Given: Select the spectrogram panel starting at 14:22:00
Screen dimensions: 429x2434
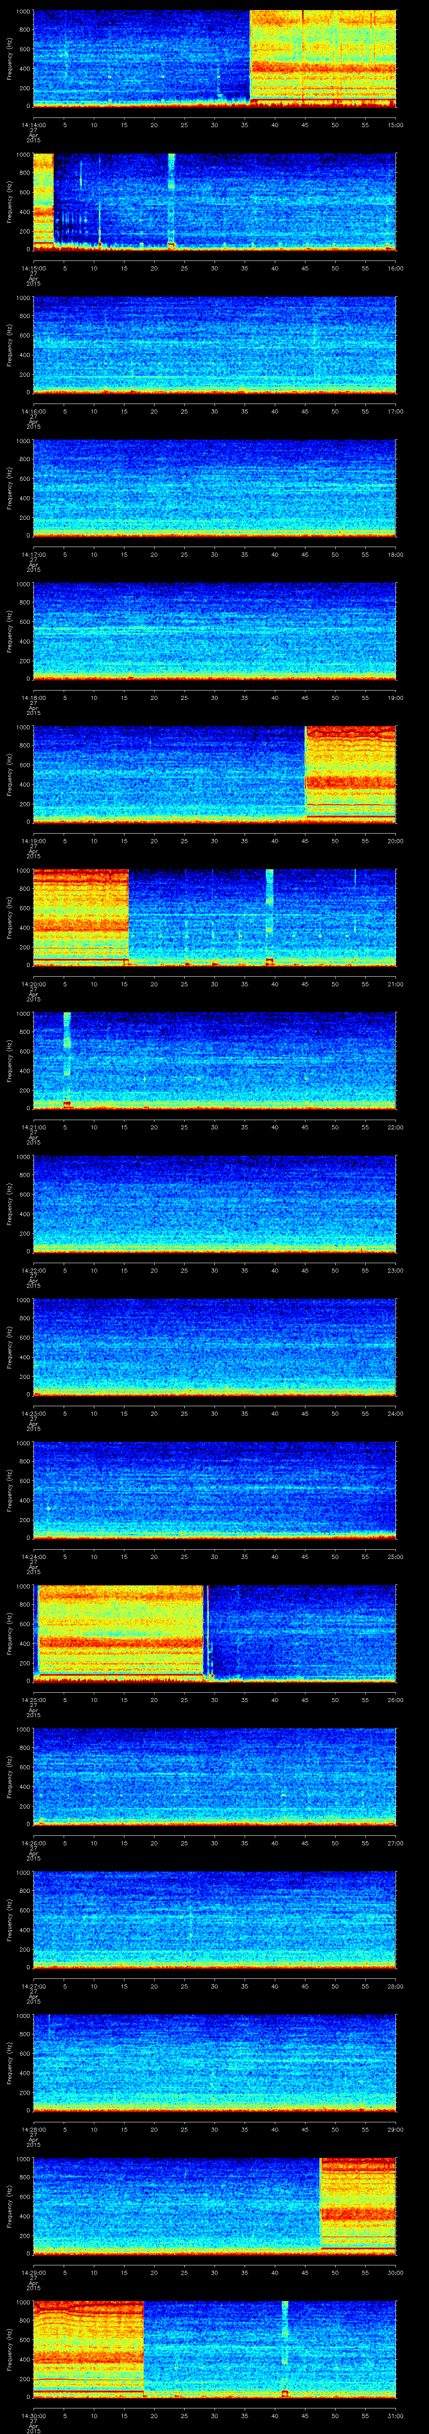Looking at the screenshot, I should pos(215,1205).
